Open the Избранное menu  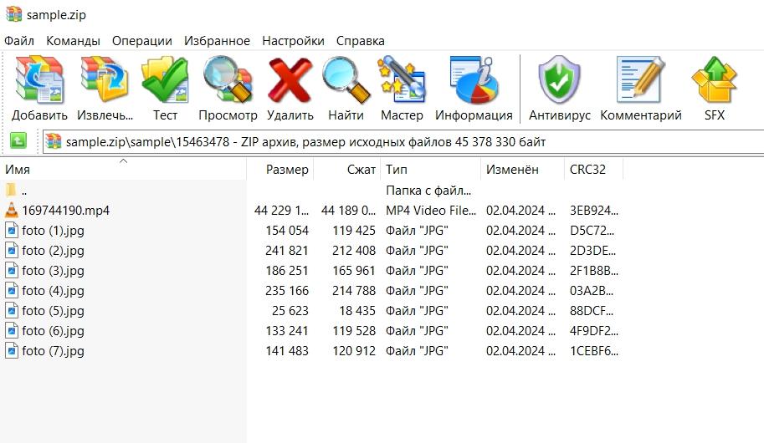217,40
